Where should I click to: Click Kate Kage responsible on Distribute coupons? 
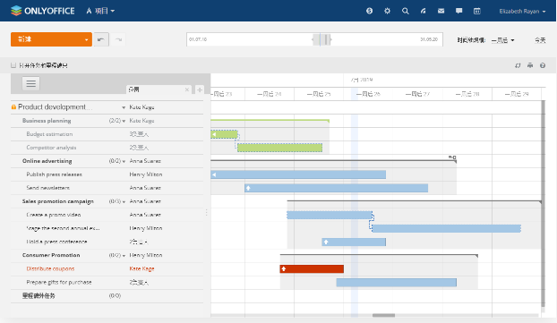click(x=141, y=269)
